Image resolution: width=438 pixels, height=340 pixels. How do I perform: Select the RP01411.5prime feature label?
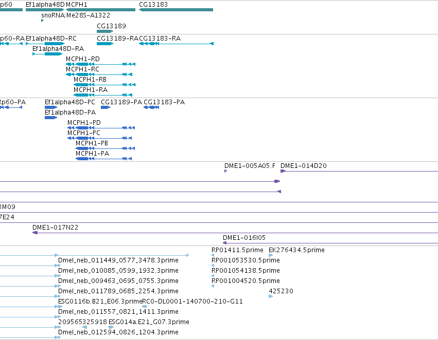(237, 250)
